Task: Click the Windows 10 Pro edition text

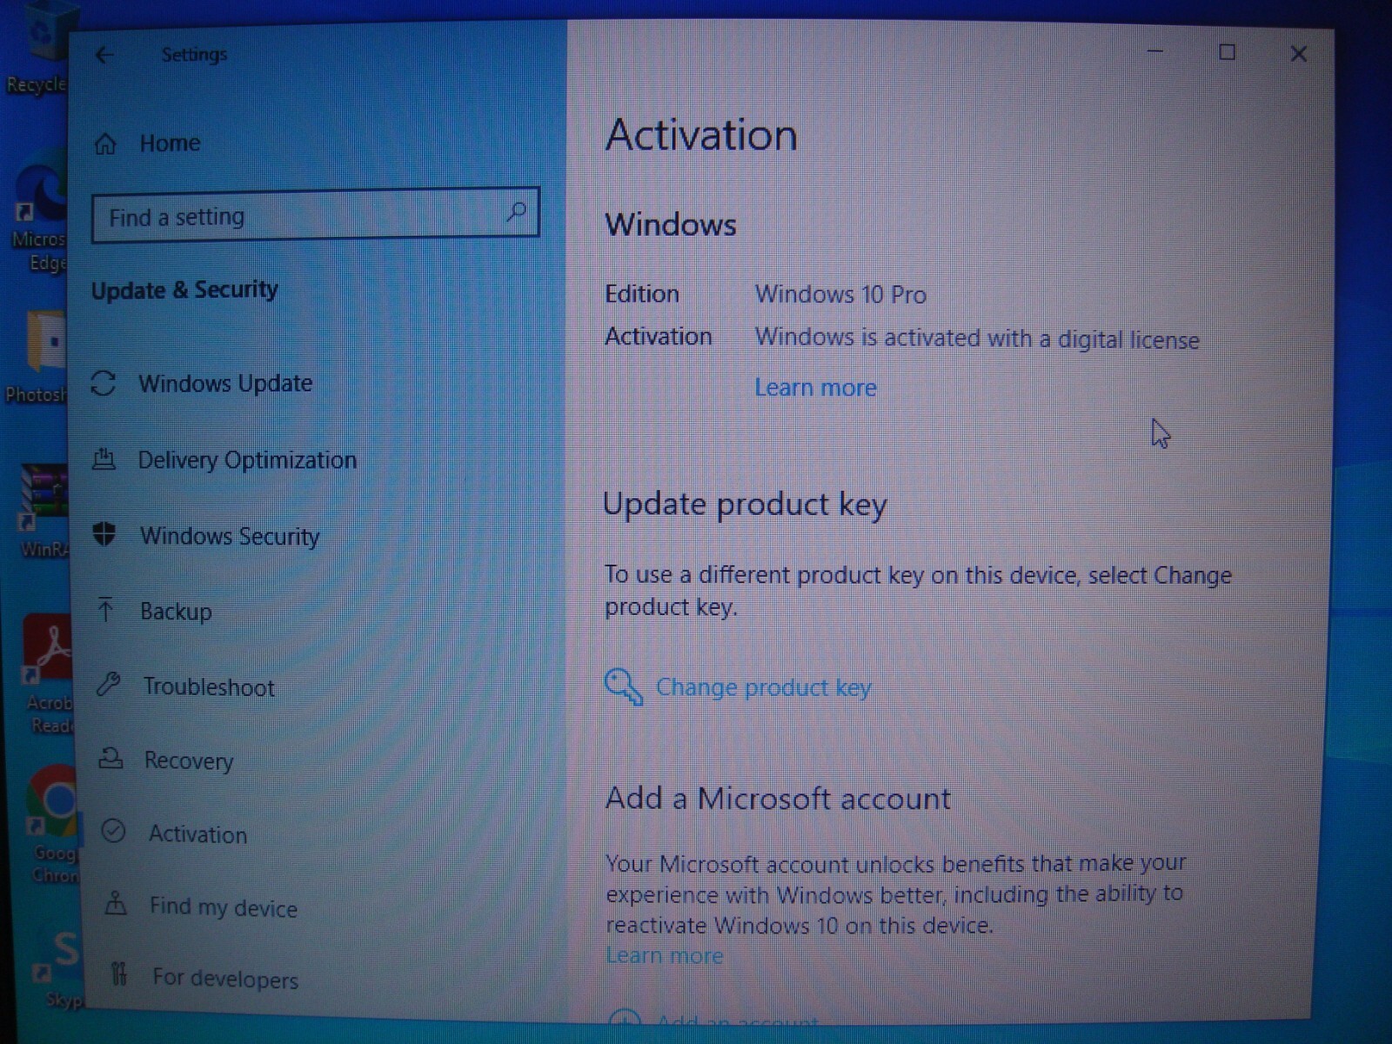Action: click(840, 294)
